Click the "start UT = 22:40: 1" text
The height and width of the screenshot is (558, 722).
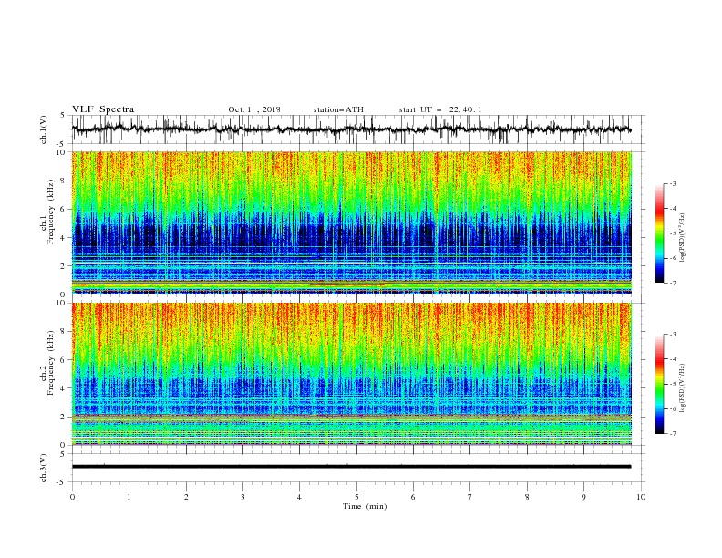[440, 109]
